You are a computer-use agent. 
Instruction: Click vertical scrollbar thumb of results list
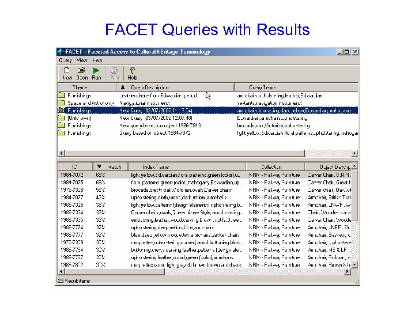(x=354, y=195)
